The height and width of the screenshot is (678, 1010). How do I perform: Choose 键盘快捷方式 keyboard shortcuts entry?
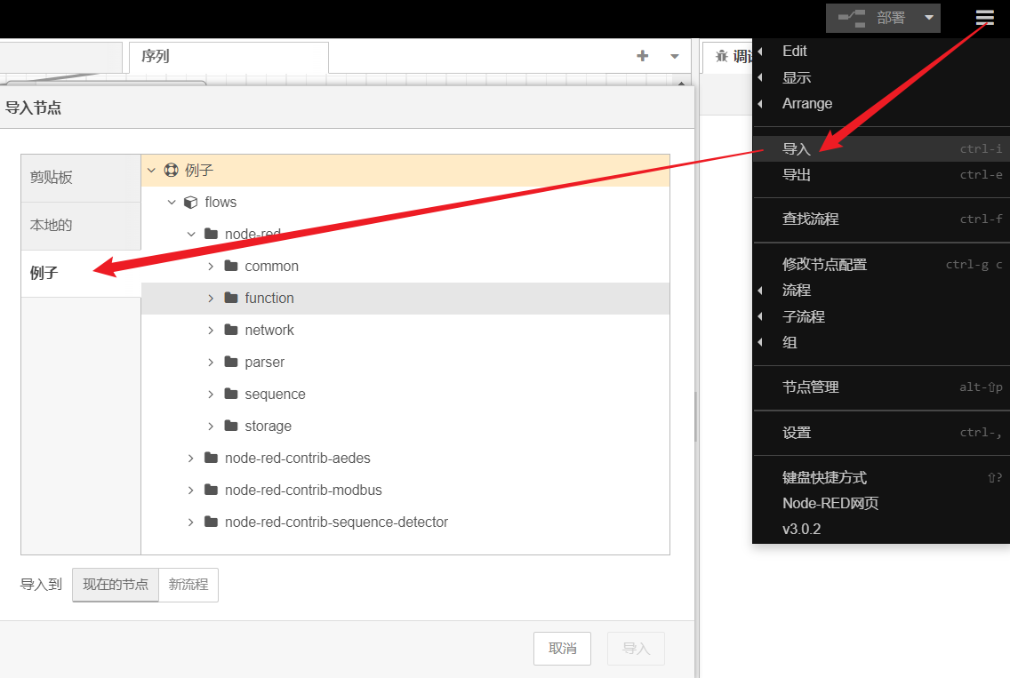[x=881, y=478]
